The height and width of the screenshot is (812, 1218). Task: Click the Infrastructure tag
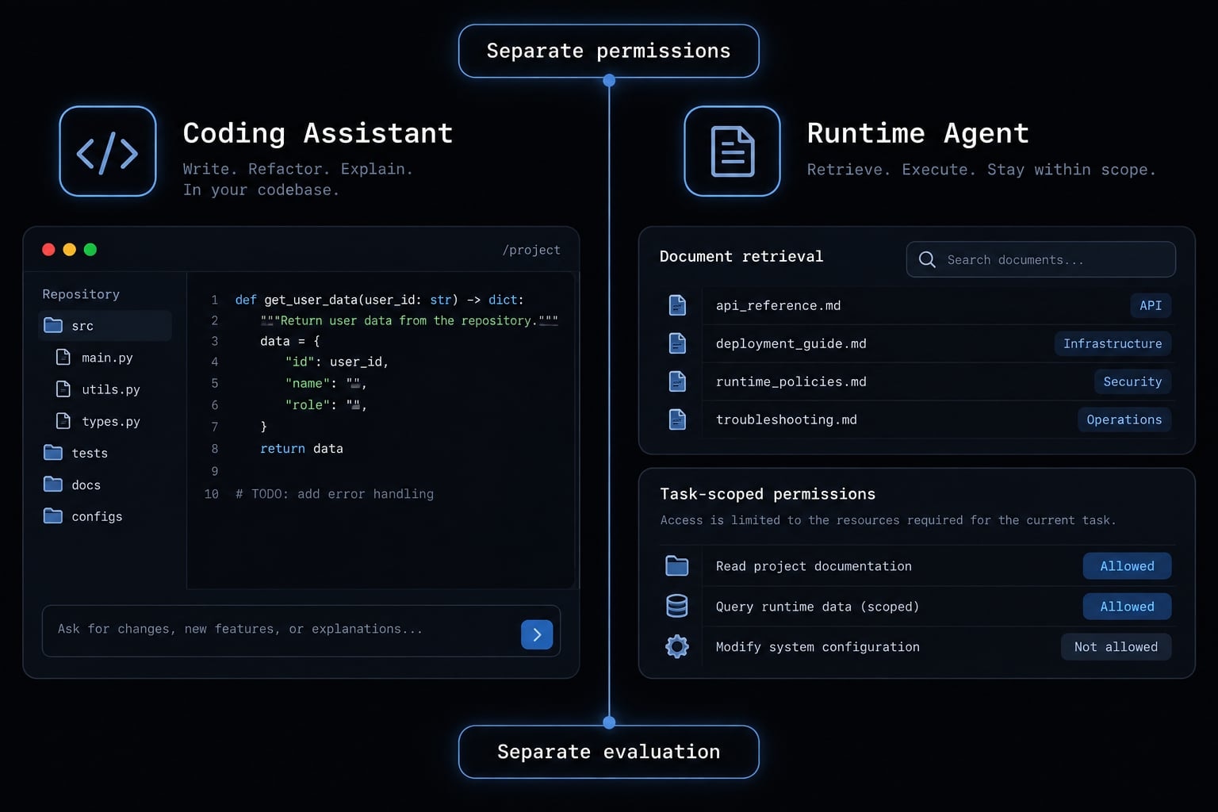[1113, 343]
